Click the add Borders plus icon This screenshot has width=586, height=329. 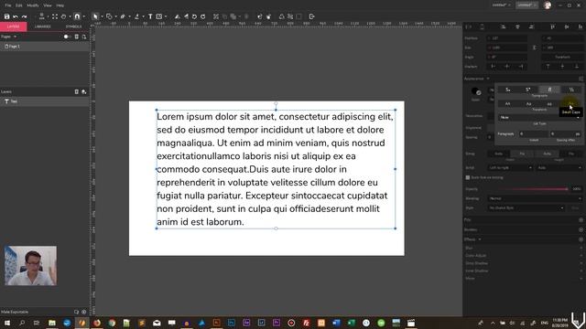click(x=581, y=229)
